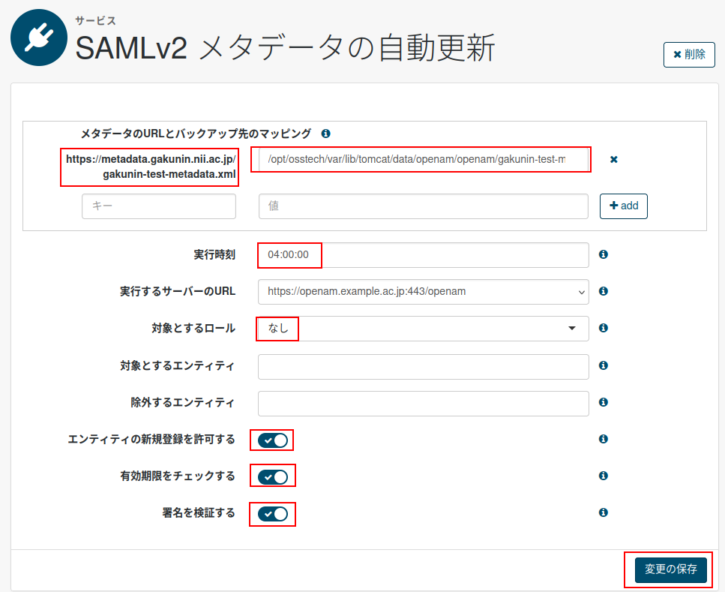Open help for 対象とするロール setting

pyautogui.click(x=603, y=328)
